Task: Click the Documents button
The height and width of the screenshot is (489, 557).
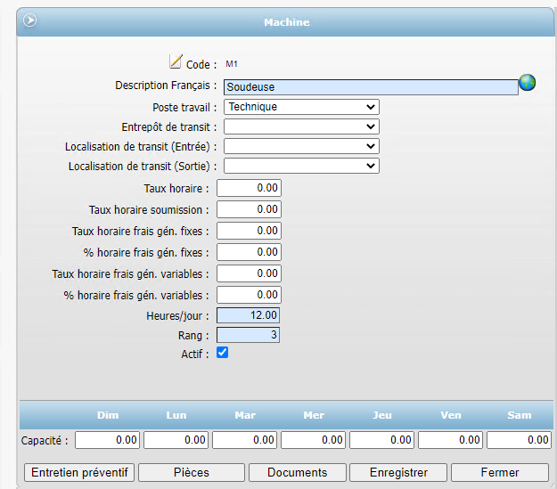Action: coord(297,472)
